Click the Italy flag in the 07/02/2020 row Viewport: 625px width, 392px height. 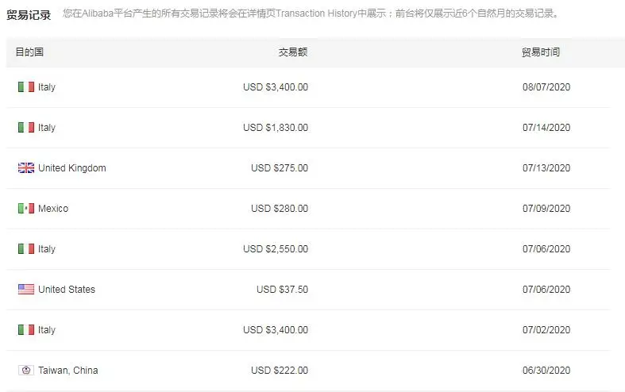(x=25, y=330)
